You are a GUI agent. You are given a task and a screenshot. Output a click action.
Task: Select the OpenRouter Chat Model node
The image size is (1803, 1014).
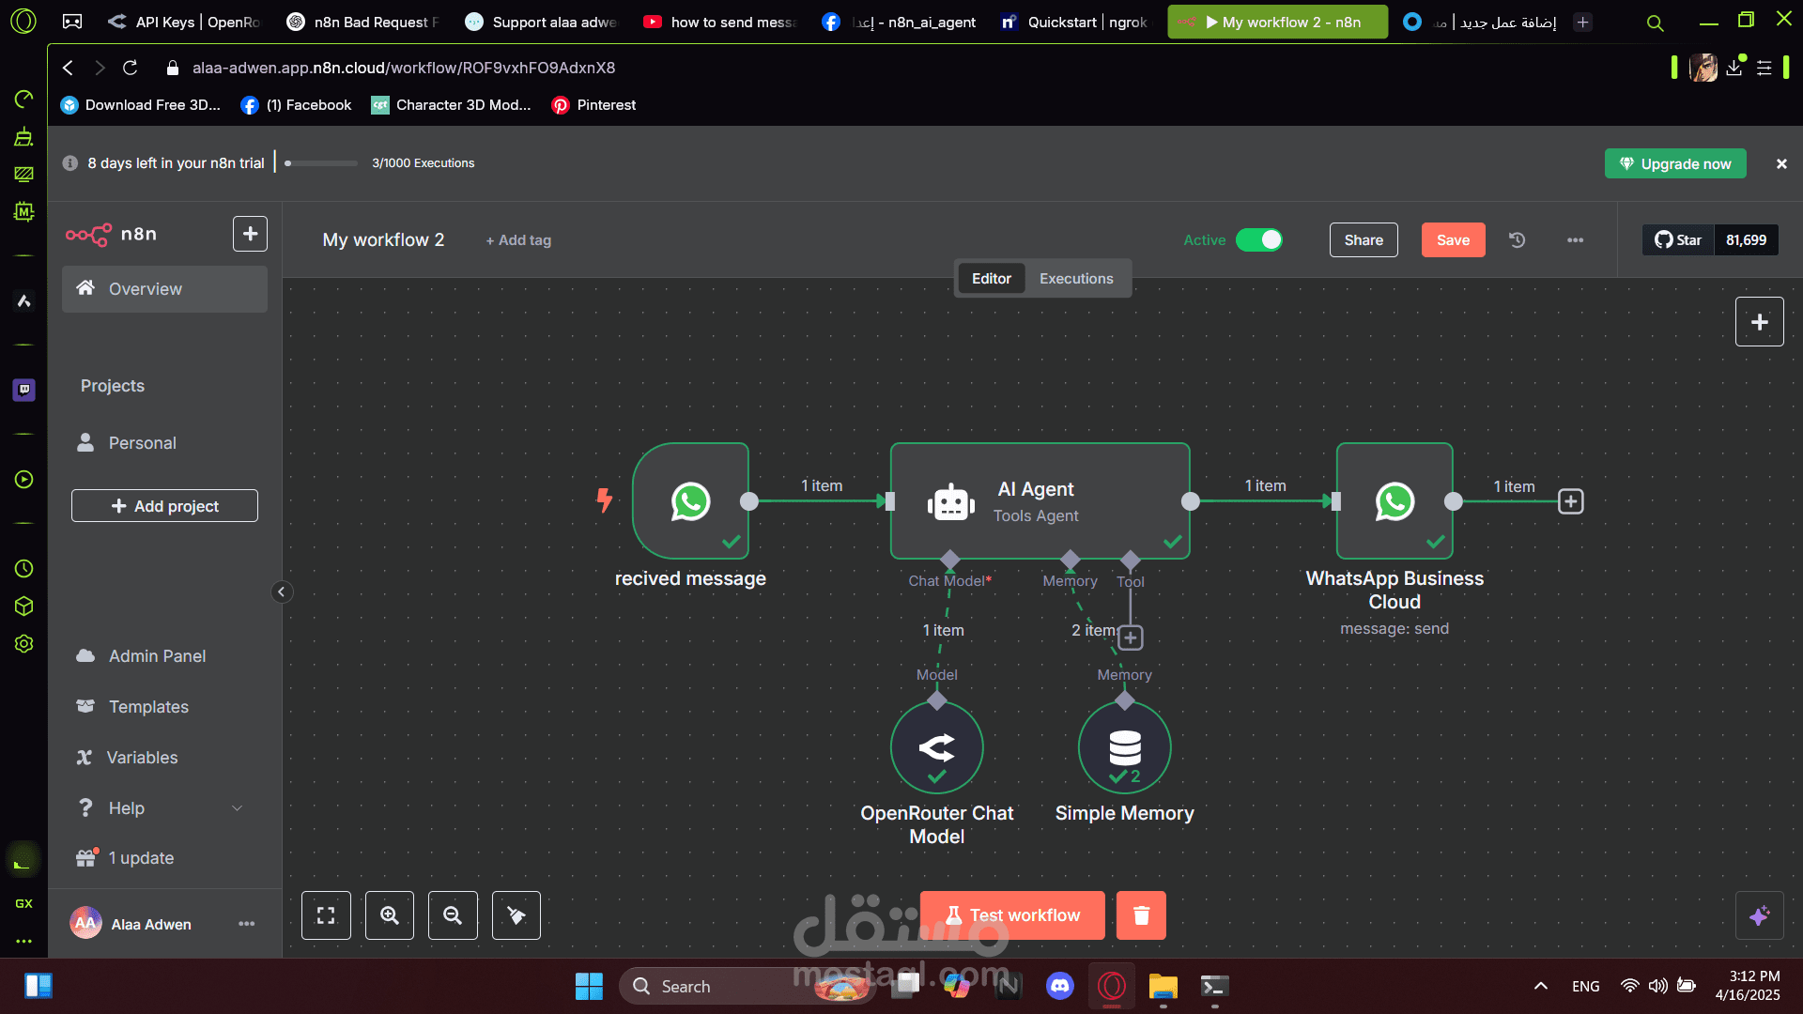[x=936, y=747]
